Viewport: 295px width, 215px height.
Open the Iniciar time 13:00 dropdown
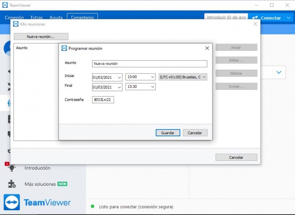153,77
